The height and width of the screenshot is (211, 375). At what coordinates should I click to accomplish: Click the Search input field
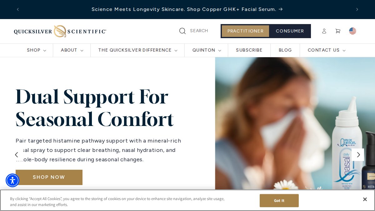(199, 31)
